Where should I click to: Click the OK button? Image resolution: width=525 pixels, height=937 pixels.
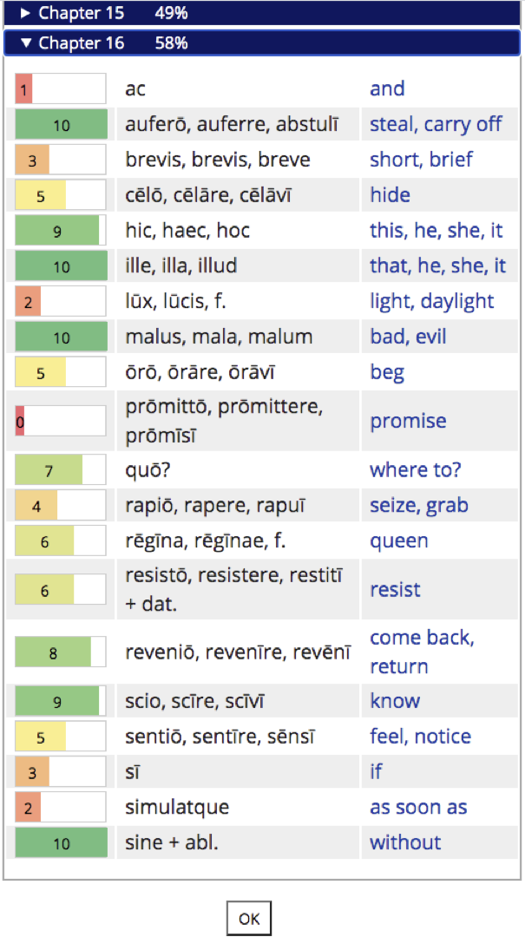point(249,919)
